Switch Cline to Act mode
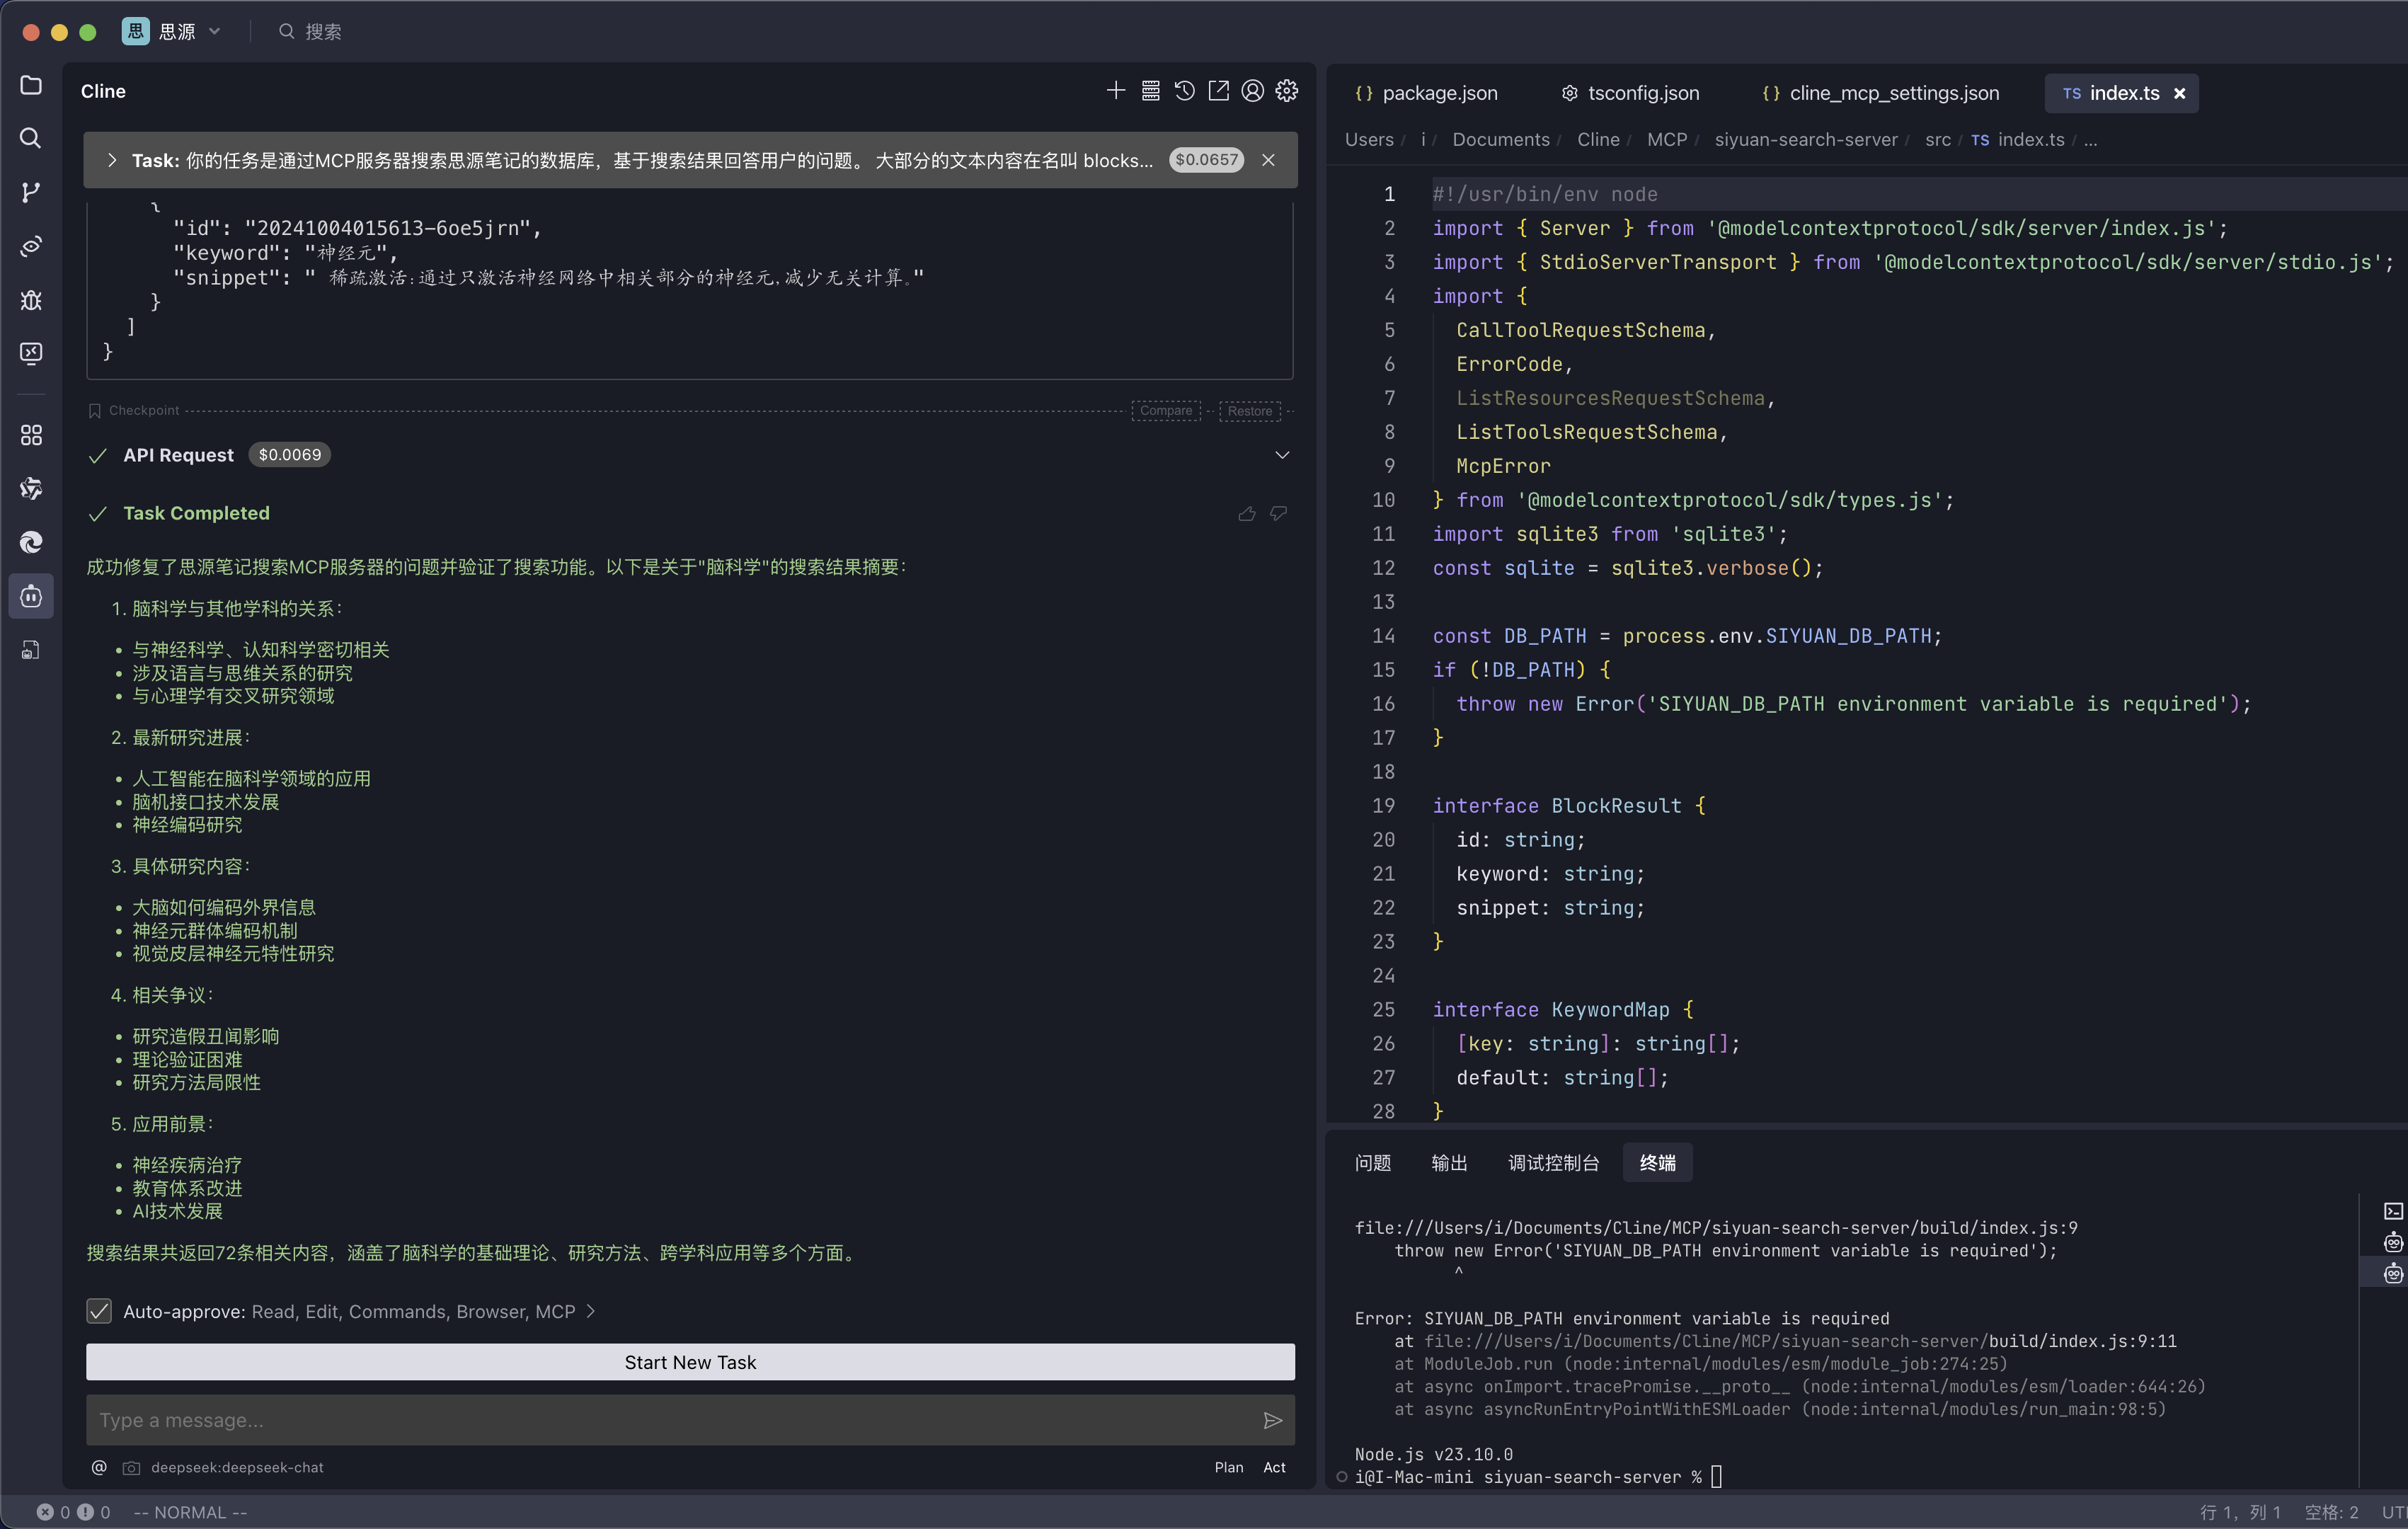The width and height of the screenshot is (2408, 1529). click(x=1274, y=1467)
